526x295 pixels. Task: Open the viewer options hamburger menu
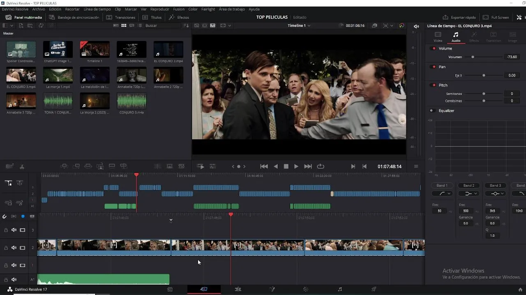pyautogui.click(x=416, y=166)
